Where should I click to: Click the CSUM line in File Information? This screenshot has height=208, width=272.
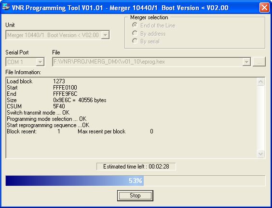tap(36, 106)
